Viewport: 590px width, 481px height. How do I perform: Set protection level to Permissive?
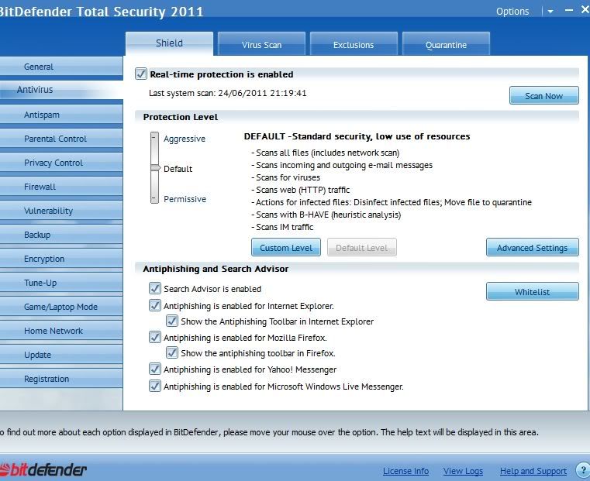tap(185, 199)
